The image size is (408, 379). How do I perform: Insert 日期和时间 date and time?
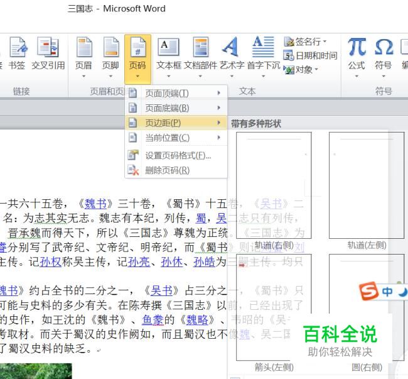coord(310,55)
